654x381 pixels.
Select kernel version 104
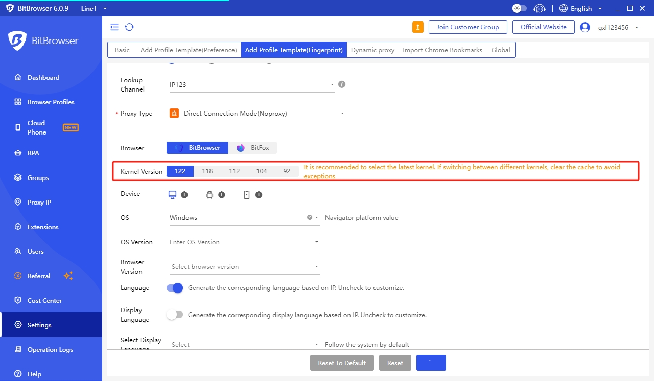[262, 171]
